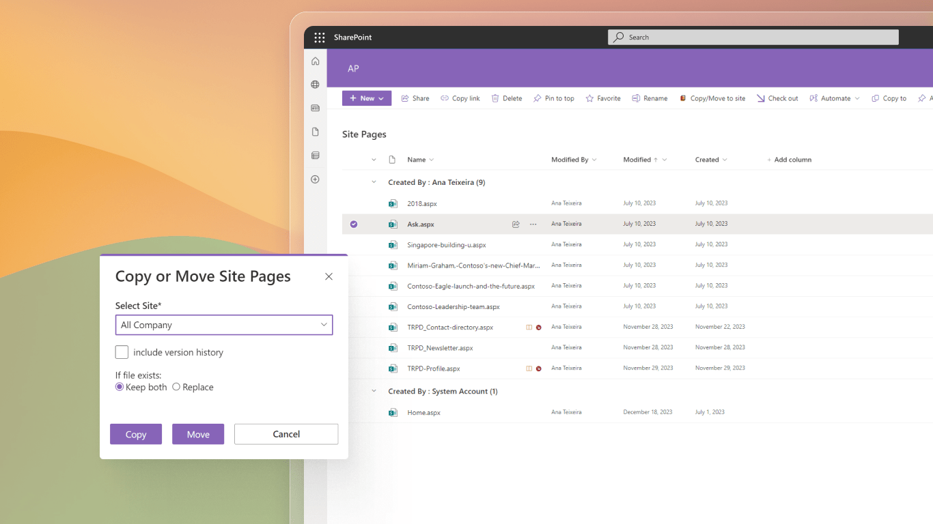
Task: Enable include version history
Action: (x=122, y=352)
